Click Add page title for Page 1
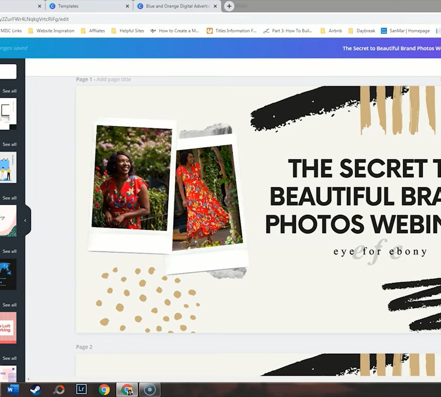This screenshot has width=441, height=397. (114, 79)
